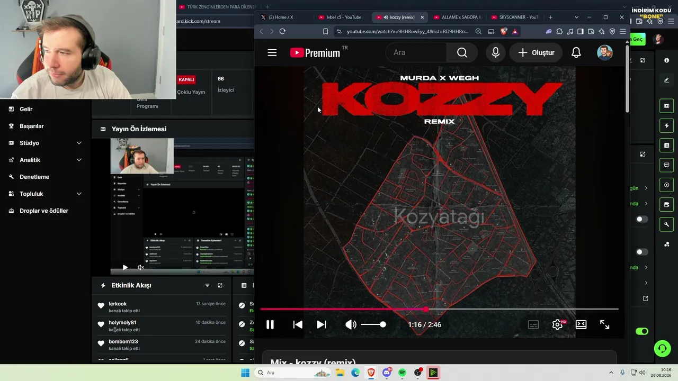Screen dimensions: 678x381
Task: Open lerkook's activity entry
Action: click(162, 307)
